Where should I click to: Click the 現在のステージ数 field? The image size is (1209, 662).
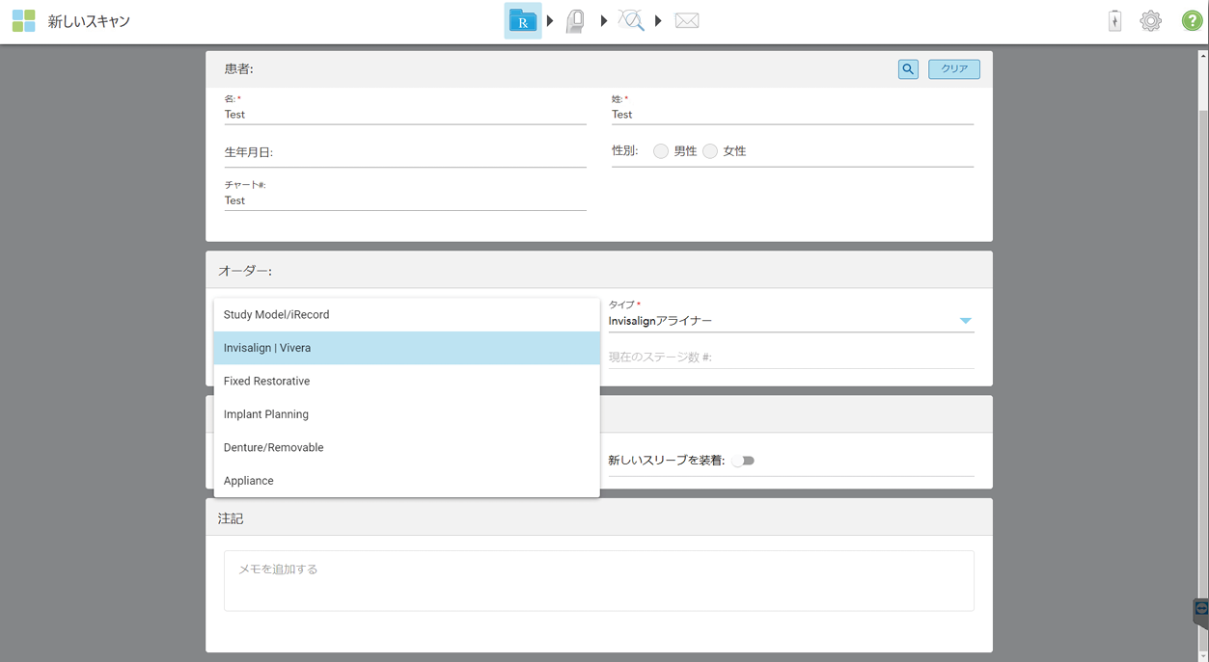click(x=791, y=357)
